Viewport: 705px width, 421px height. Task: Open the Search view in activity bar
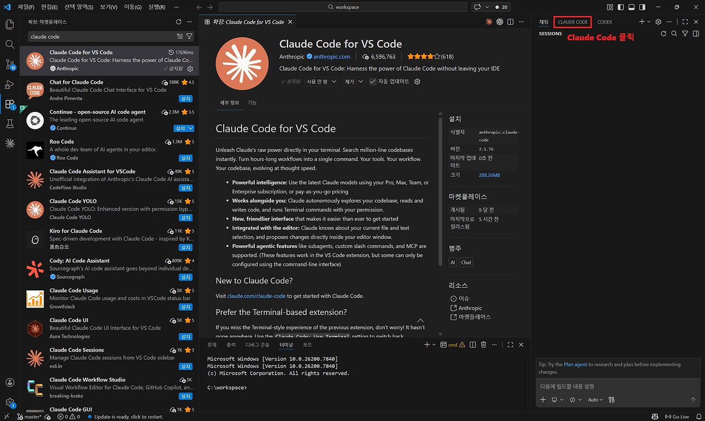click(9, 44)
